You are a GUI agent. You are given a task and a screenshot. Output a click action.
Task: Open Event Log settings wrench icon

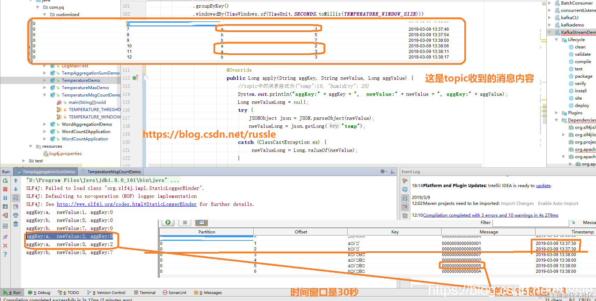(x=405, y=181)
